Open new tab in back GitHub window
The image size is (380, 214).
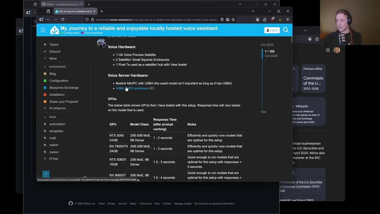[88, 4]
